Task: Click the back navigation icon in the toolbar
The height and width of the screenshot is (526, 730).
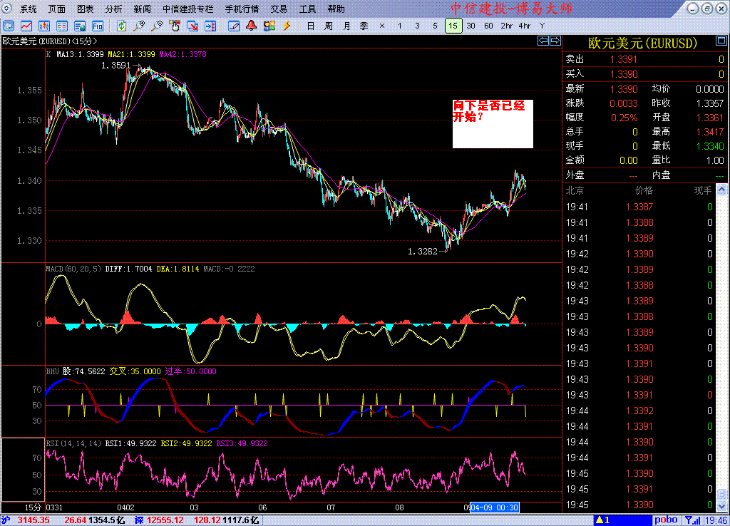Action: point(9,26)
